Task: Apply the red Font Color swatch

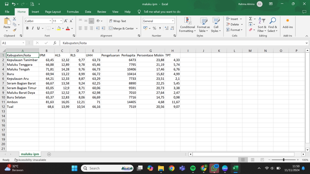Action: tap(68, 28)
